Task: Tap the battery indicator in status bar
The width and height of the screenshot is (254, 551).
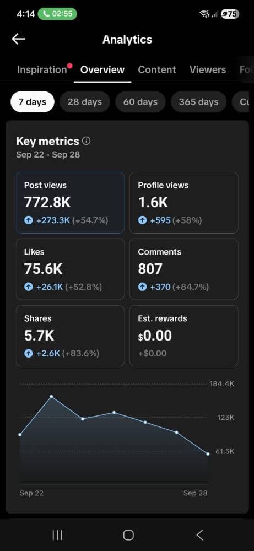Action: coord(230,14)
